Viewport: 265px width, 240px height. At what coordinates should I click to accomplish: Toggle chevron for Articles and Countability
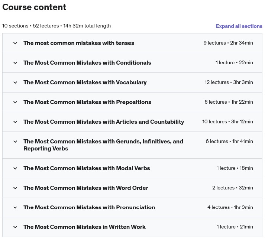15,122
